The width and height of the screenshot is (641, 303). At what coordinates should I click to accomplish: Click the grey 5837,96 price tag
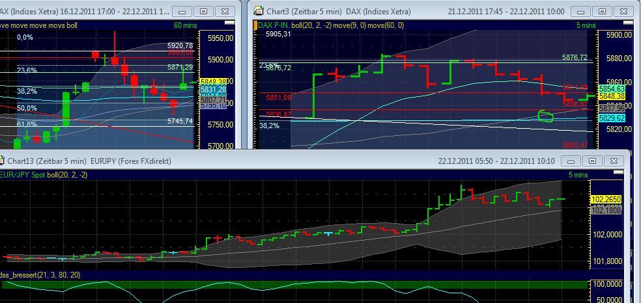612,108
